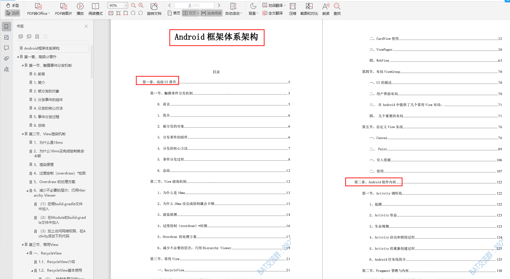
Task: Collapse 一、RecycleView bookmark node
Action: 27,253
